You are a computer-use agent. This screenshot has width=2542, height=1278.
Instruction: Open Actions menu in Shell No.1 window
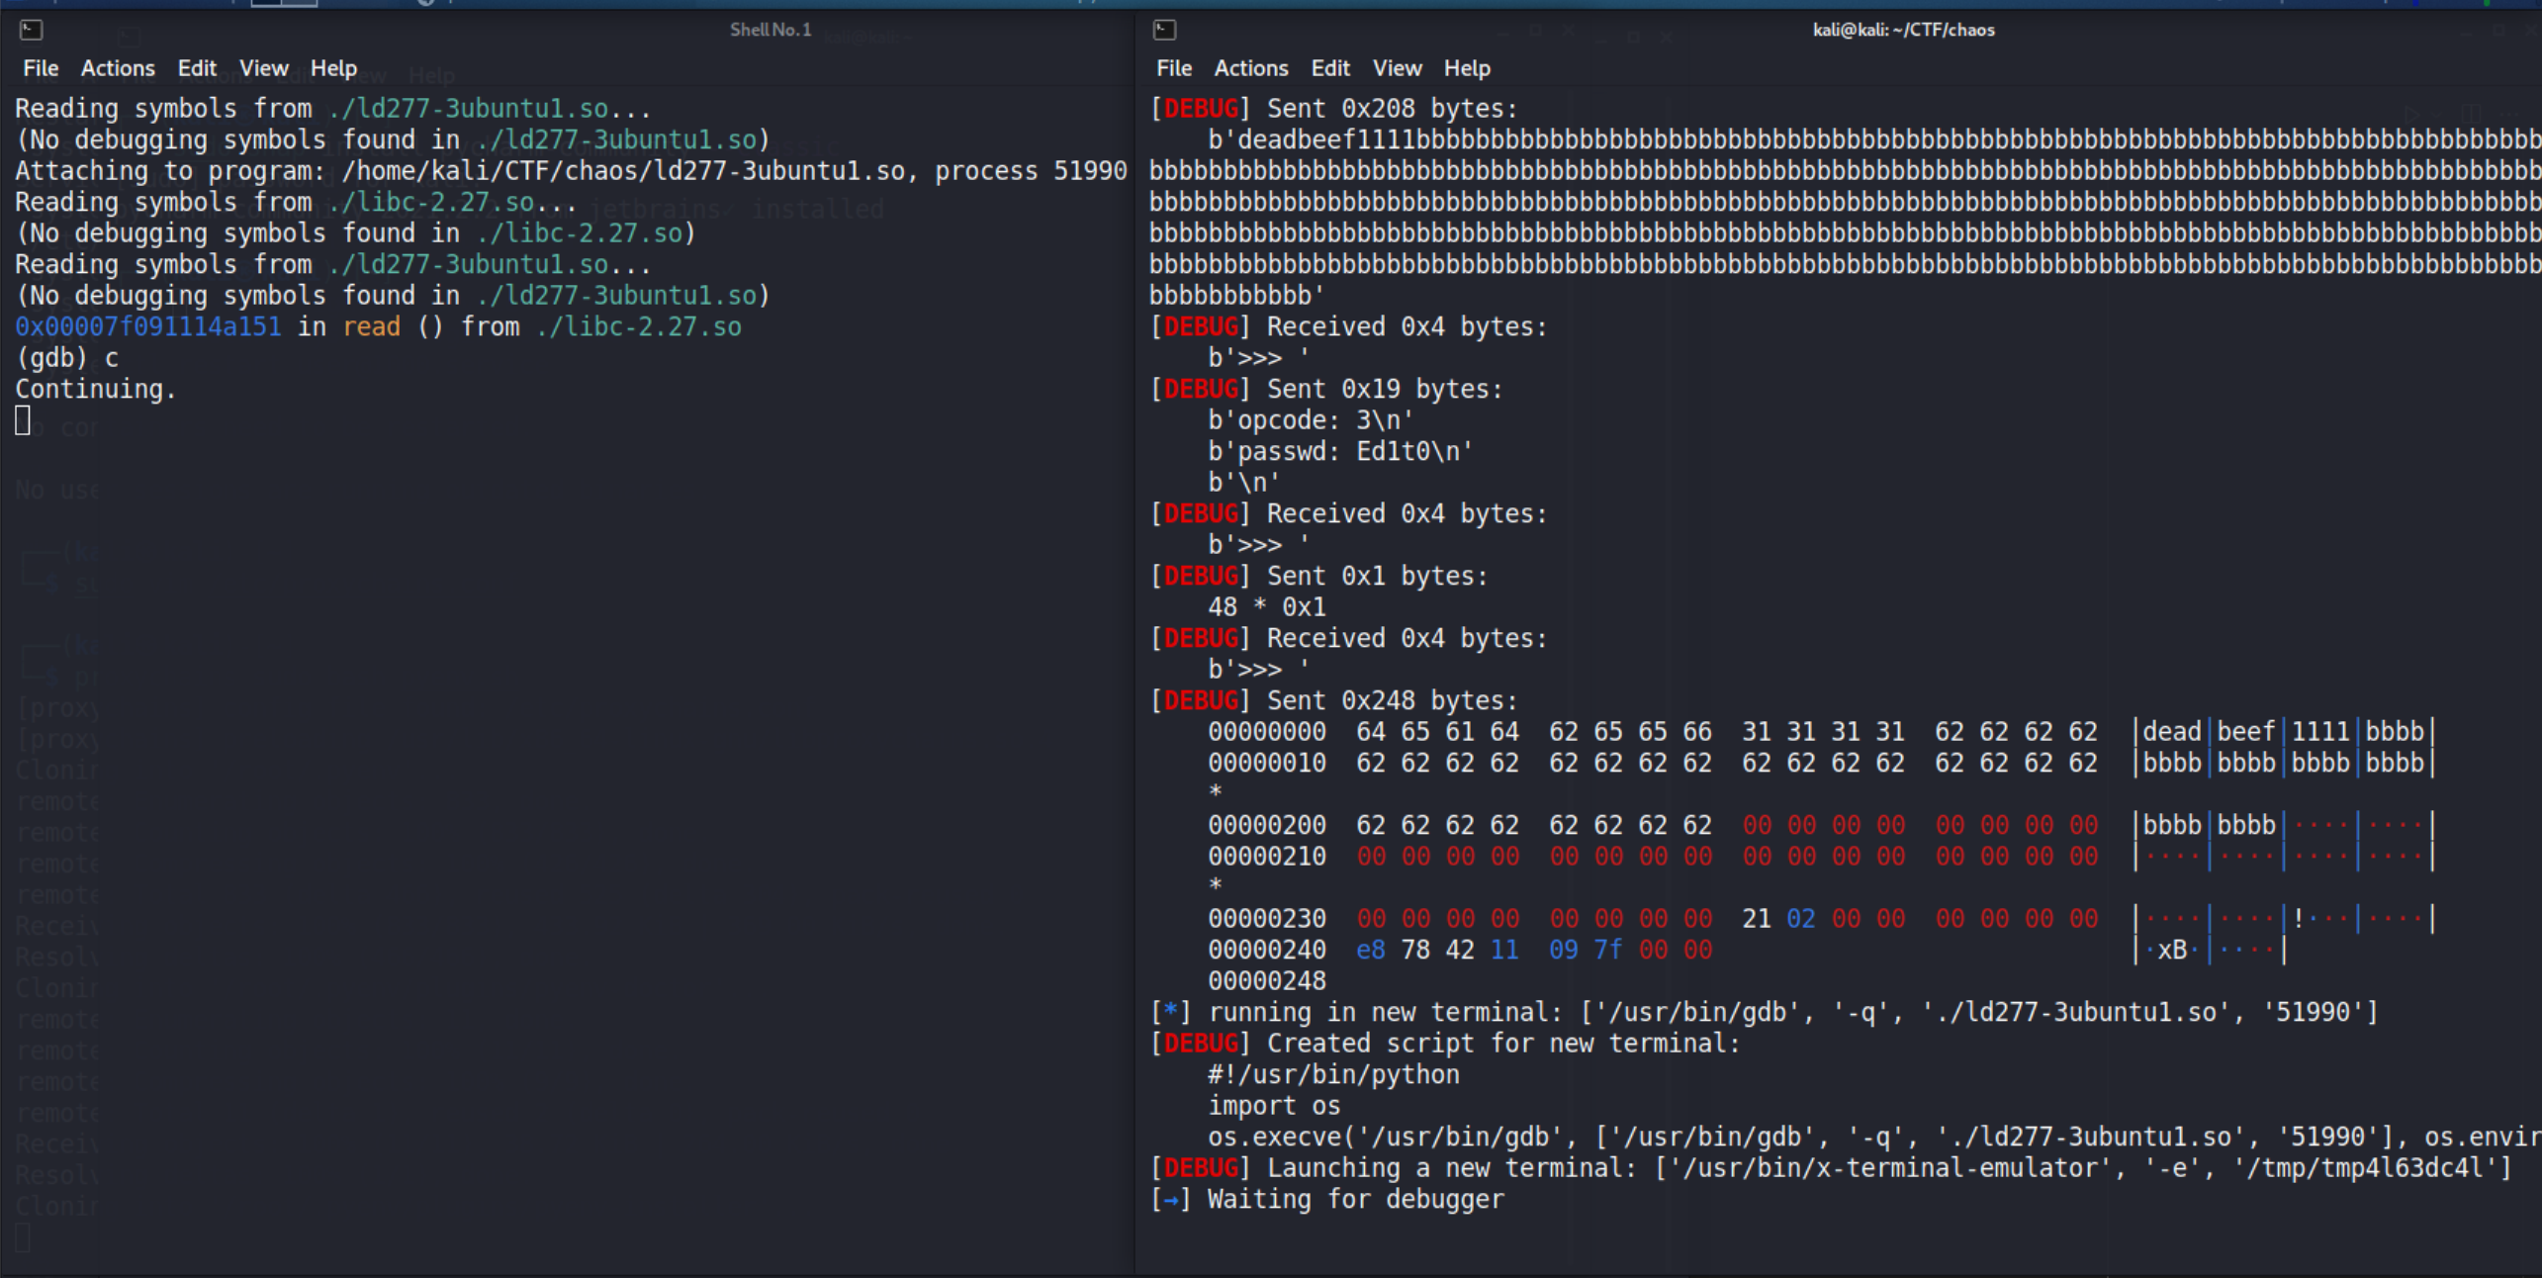coord(118,68)
